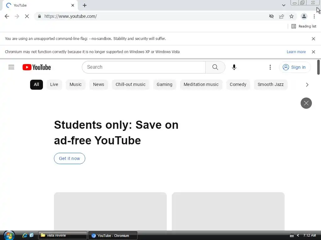Screen dimensions: 321x240
Task: Open Chromium three-dot menu
Action: [x=314, y=16]
